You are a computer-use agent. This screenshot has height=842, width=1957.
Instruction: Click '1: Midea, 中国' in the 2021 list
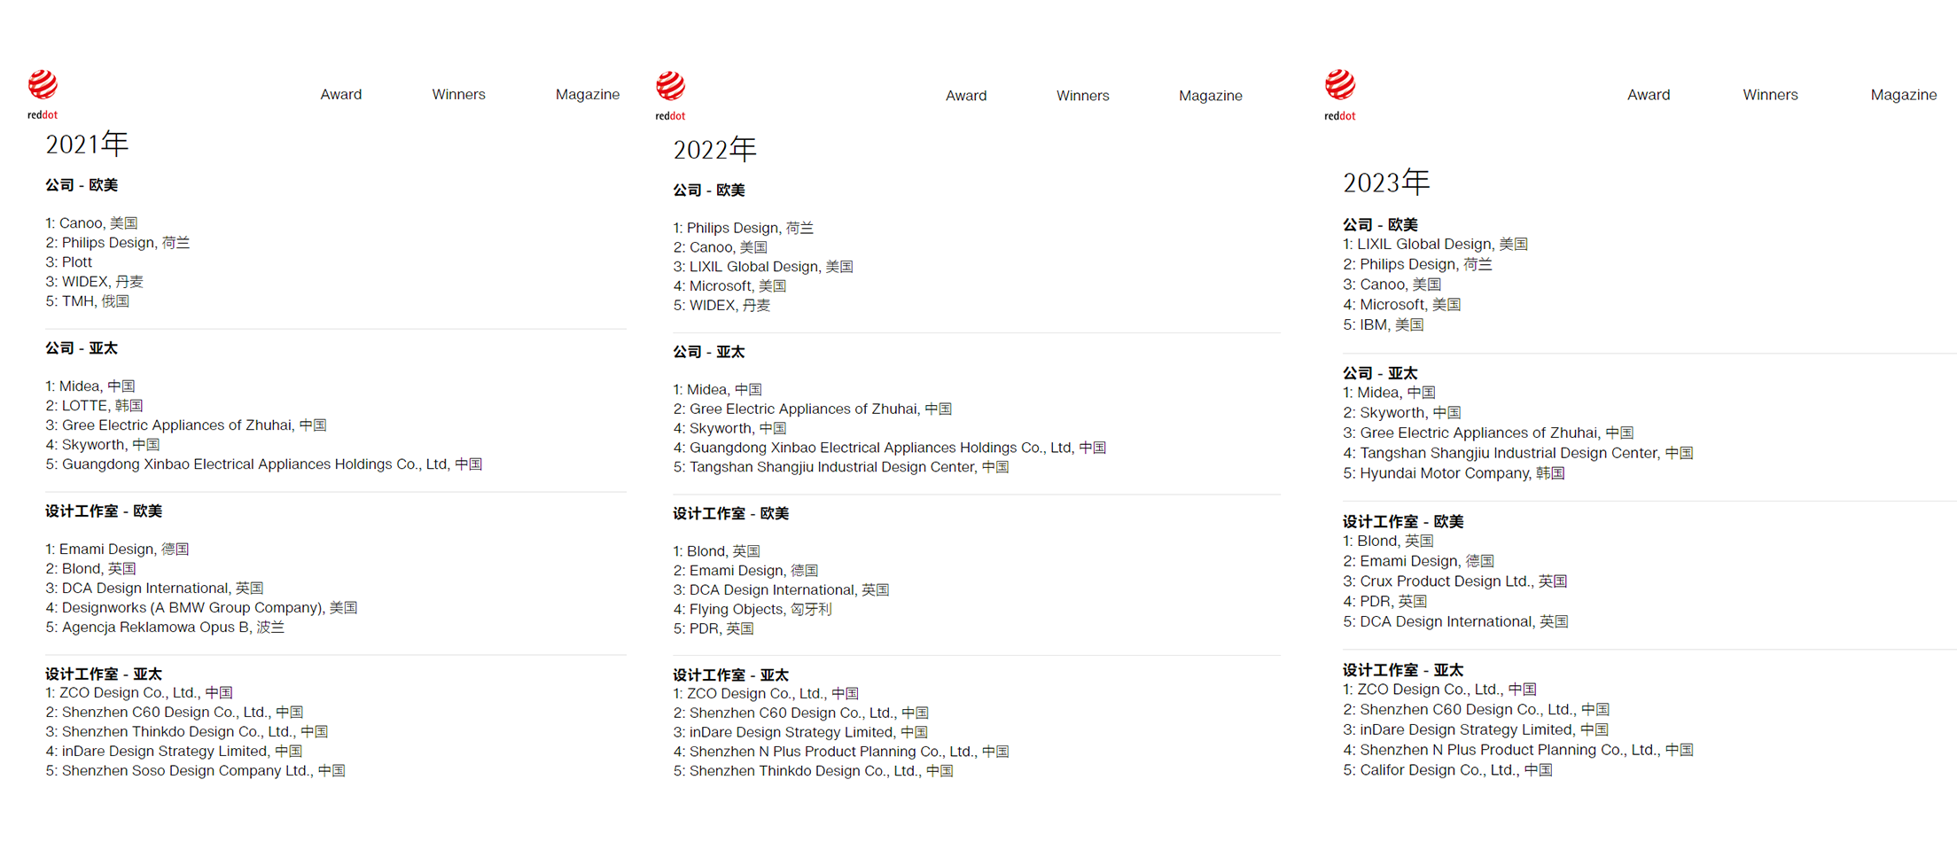90,386
